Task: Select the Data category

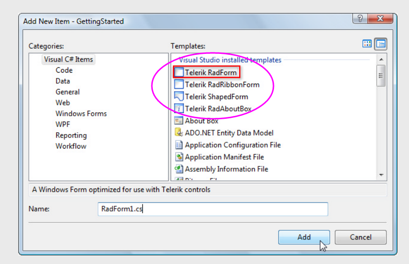Action: tap(62, 81)
